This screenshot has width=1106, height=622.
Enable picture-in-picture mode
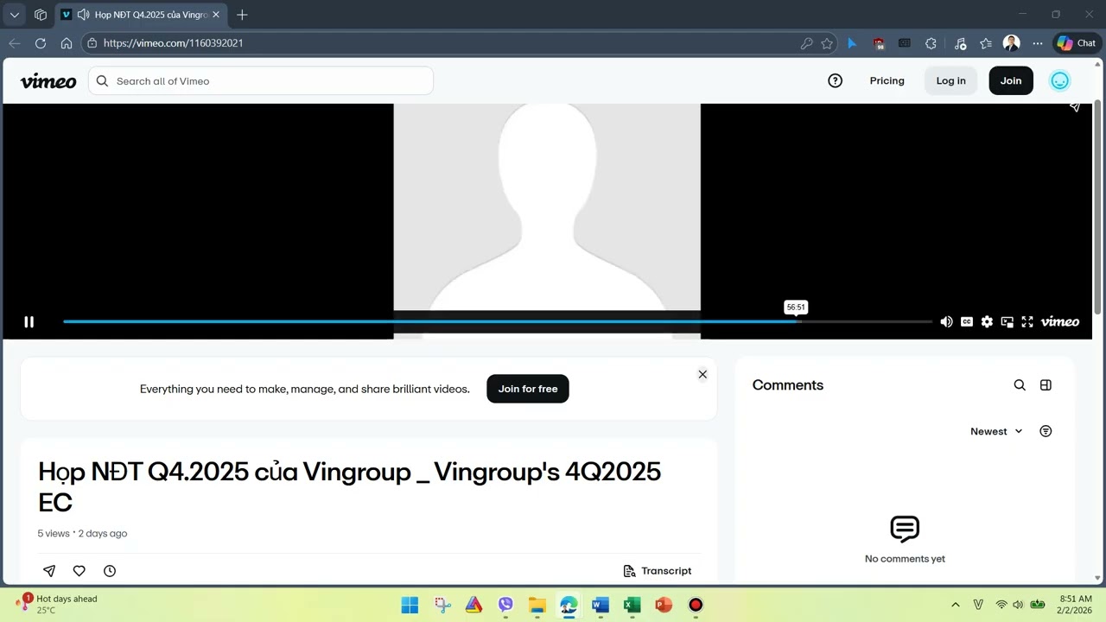(x=1007, y=322)
